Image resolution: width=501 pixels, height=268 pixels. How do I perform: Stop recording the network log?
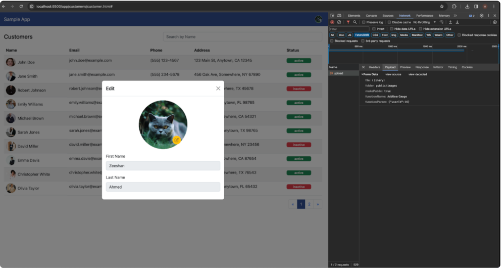[332, 22]
